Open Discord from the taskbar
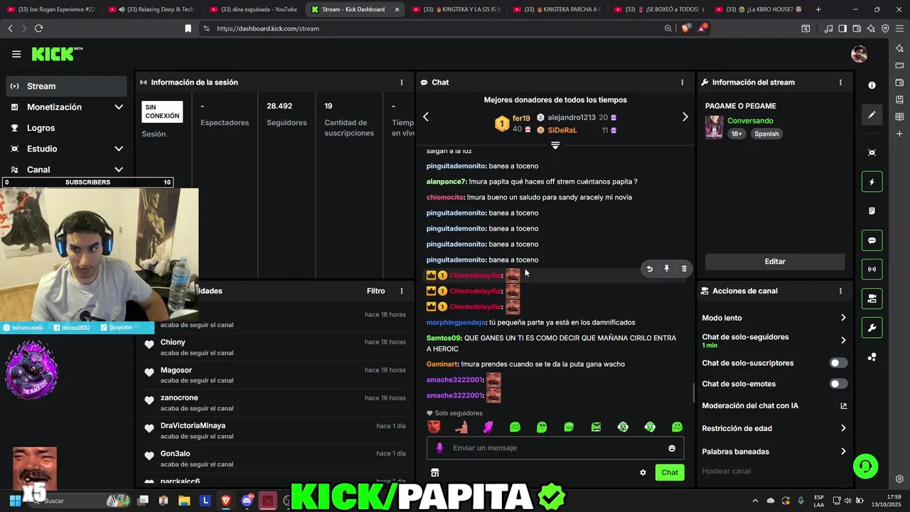 [247, 501]
